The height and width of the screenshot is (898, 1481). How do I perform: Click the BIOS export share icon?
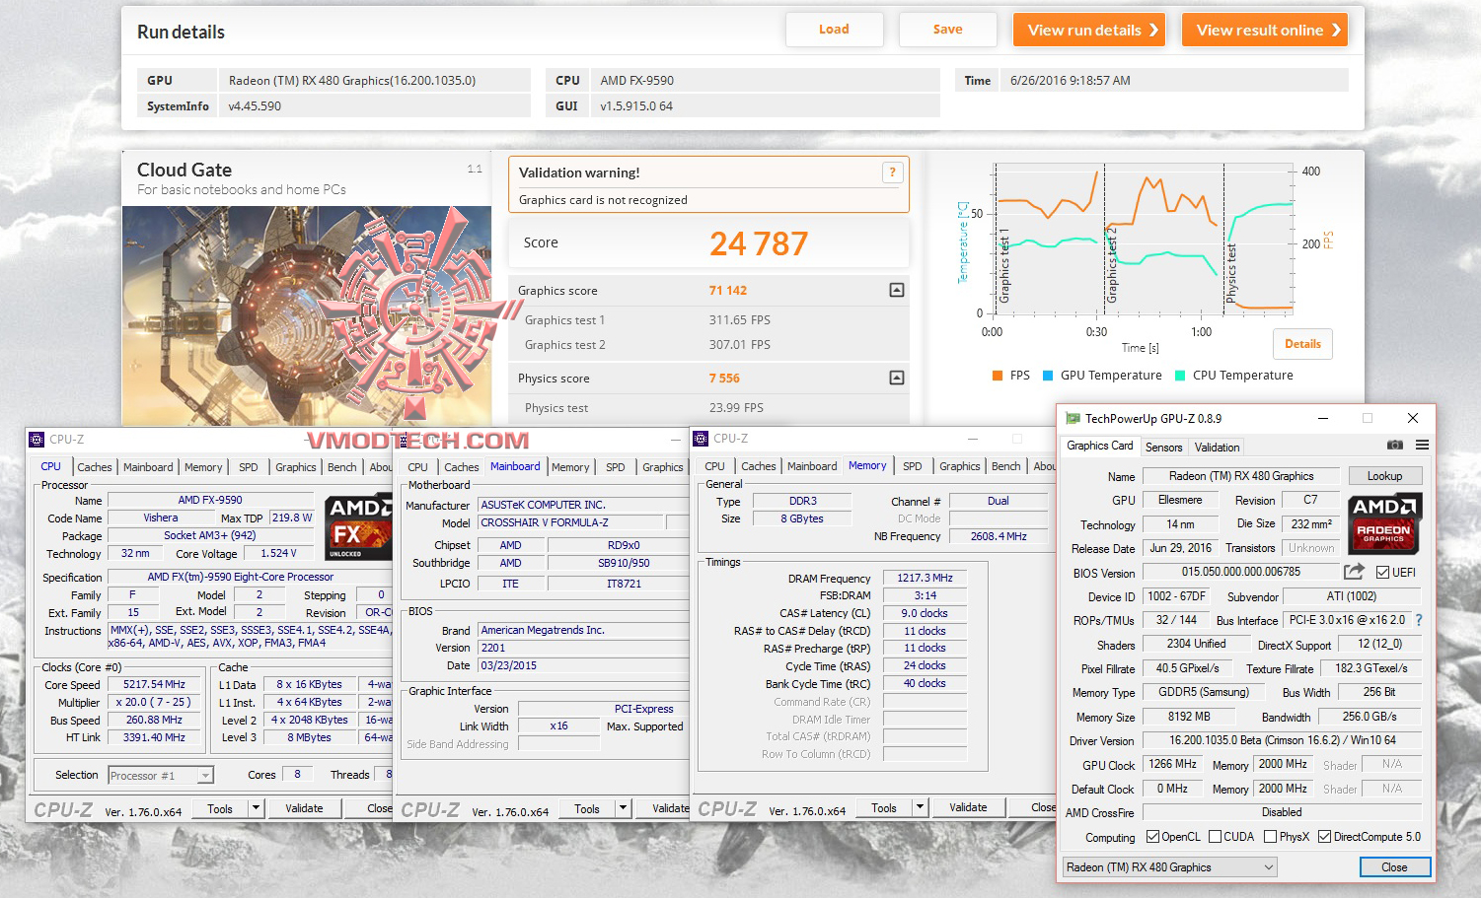(x=1354, y=572)
